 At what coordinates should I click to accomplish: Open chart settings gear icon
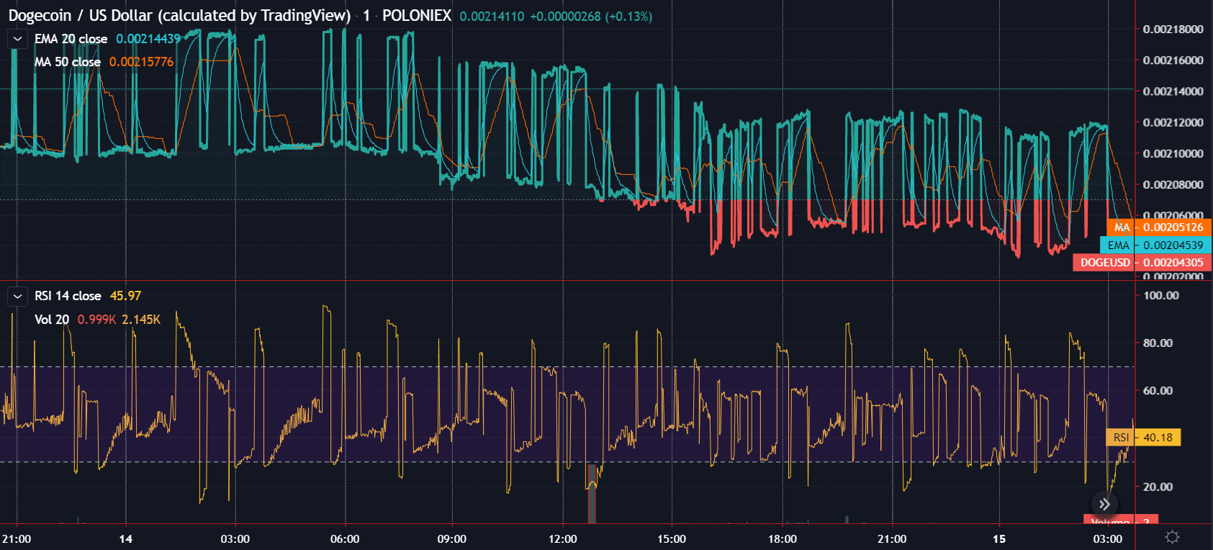pyautogui.click(x=1172, y=537)
